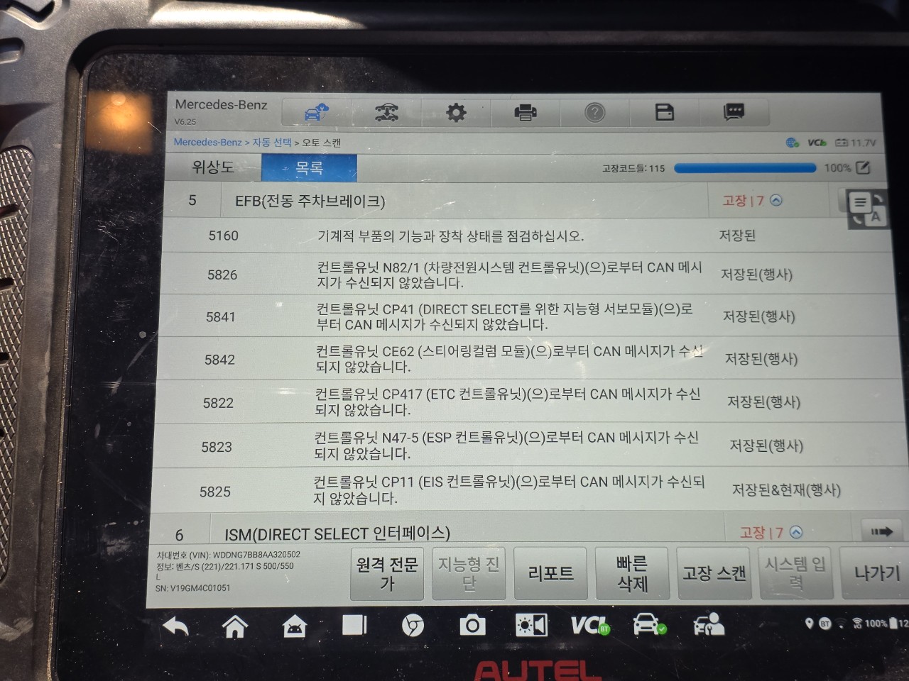Open the MaxiSys home app icon
Viewport: 909px width, 681px height.
(x=294, y=626)
